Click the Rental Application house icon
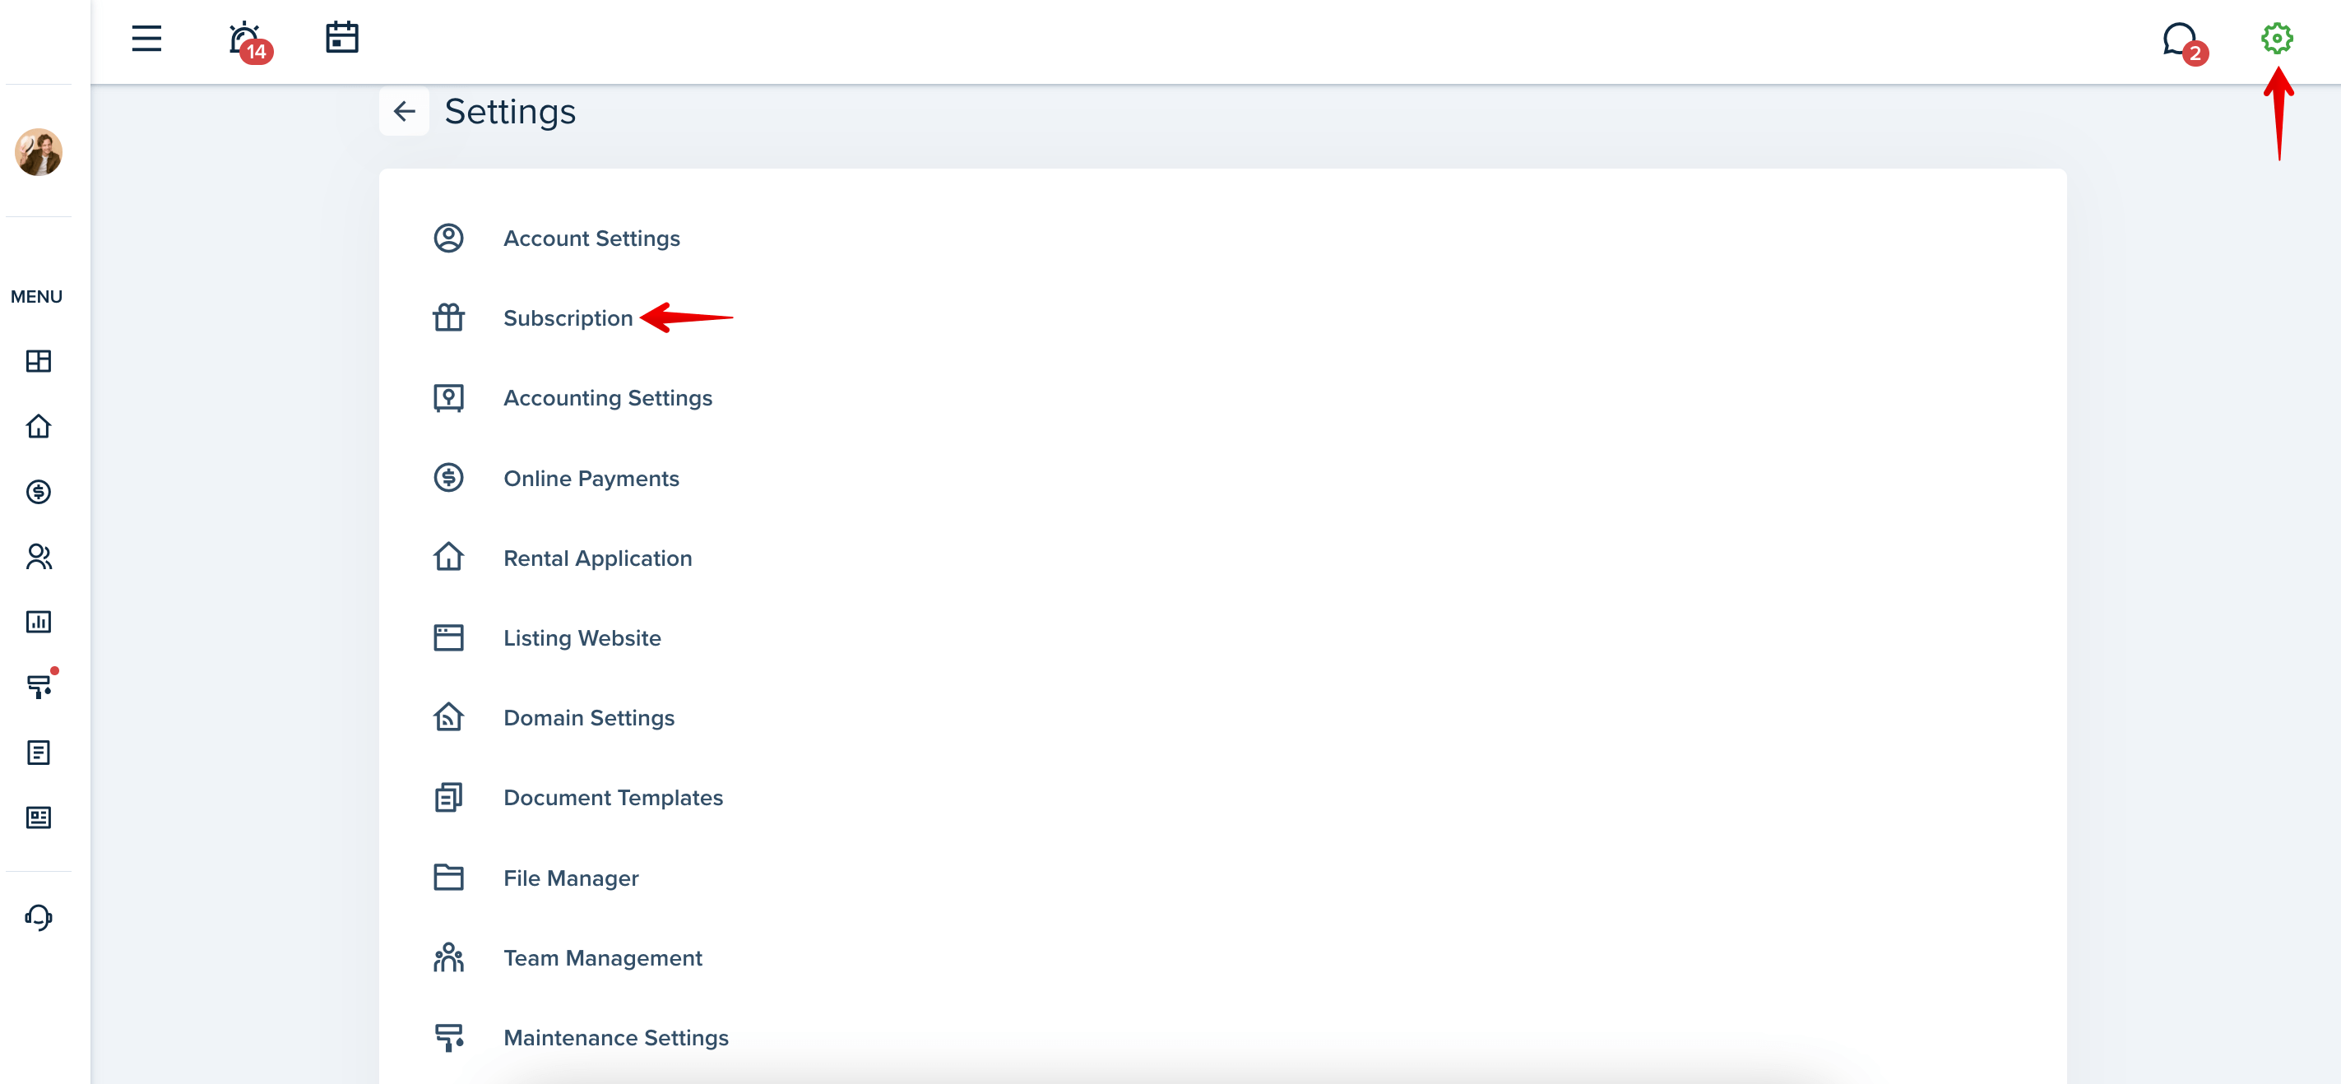This screenshot has width=2341, height=1084. pyautogui.click(x=448, y=557)
